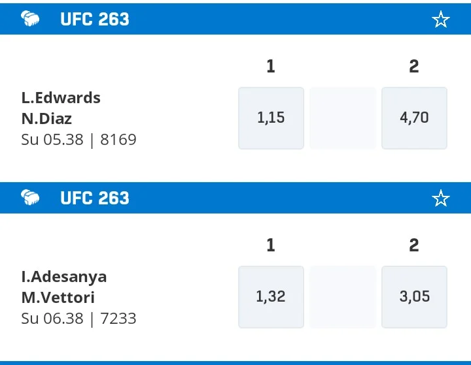
Task: Click event info Su 05.38 | 8169
Action: click(x=78, y=140)
